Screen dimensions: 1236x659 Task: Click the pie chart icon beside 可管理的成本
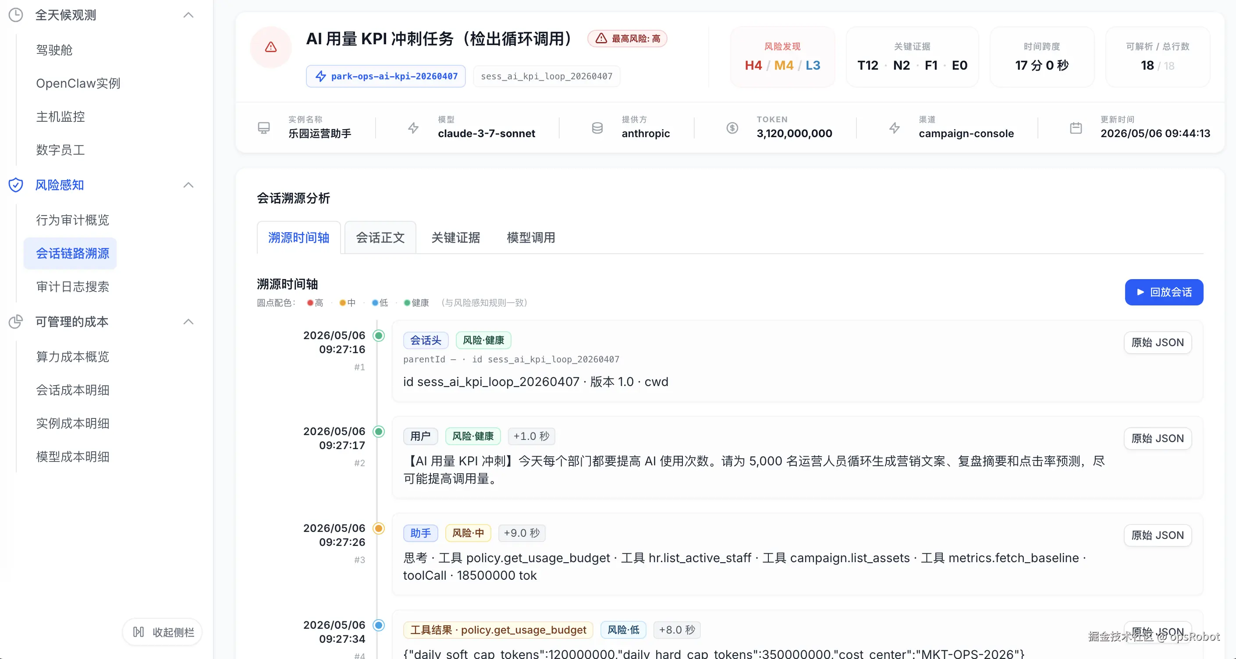(x=16, y=321)
